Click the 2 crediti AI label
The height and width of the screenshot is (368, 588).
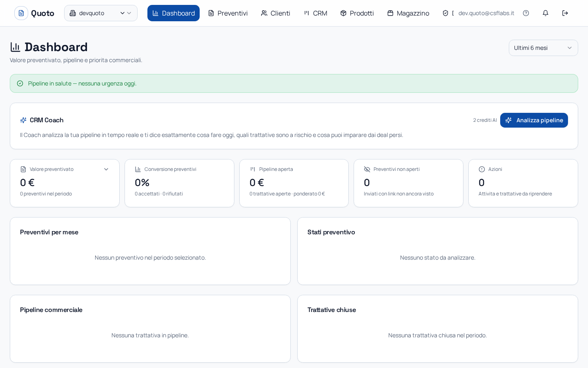pos(485,120)
